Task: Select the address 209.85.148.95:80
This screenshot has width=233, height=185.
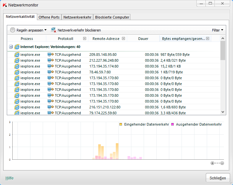Action: 103,55
